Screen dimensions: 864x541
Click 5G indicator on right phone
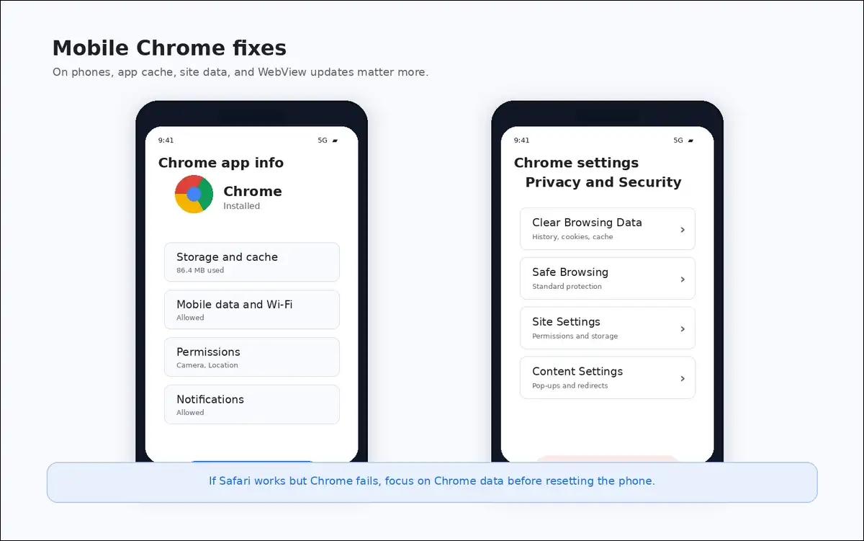tap(678, 141)
